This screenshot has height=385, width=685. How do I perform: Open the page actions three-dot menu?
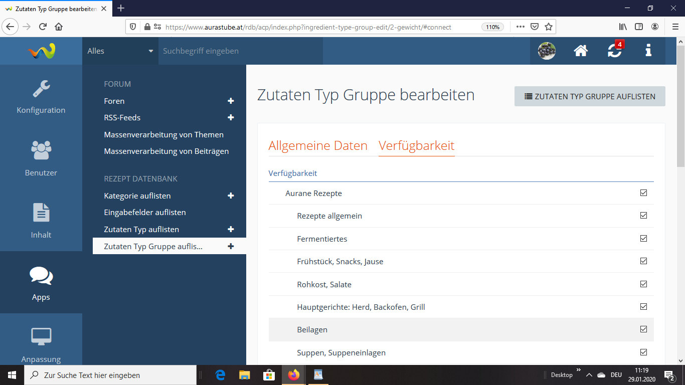[x=521, y=27]
